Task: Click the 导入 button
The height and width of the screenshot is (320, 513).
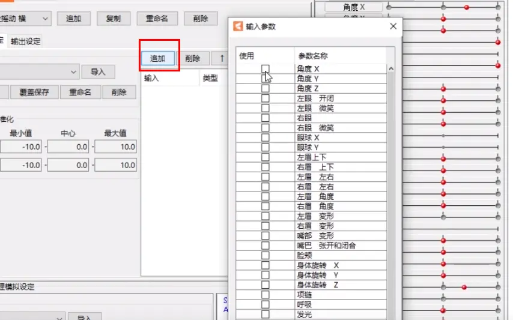Action: point(98,72)
